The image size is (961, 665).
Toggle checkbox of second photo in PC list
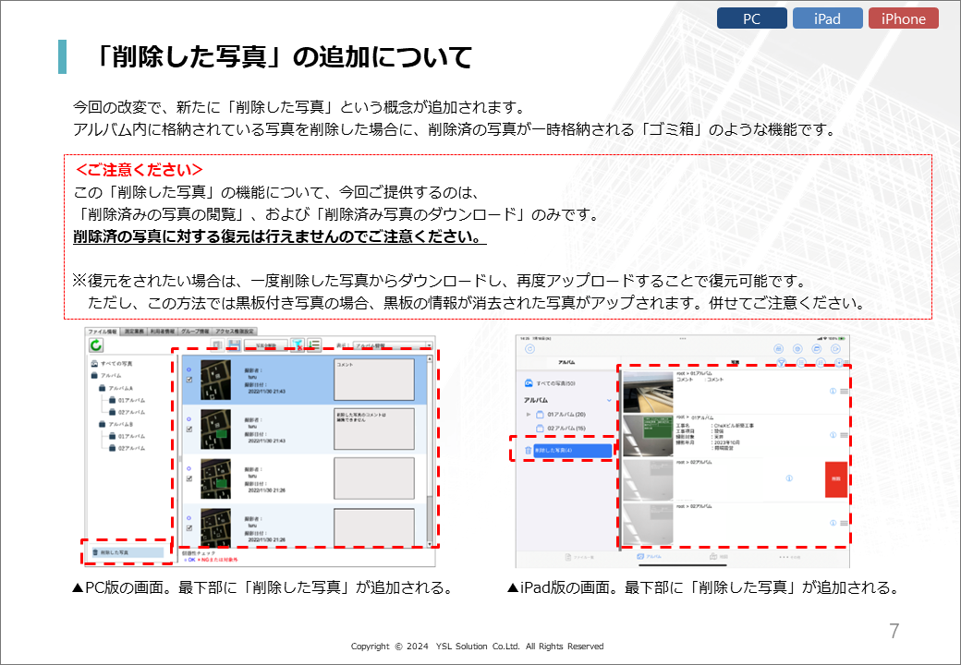189,429
